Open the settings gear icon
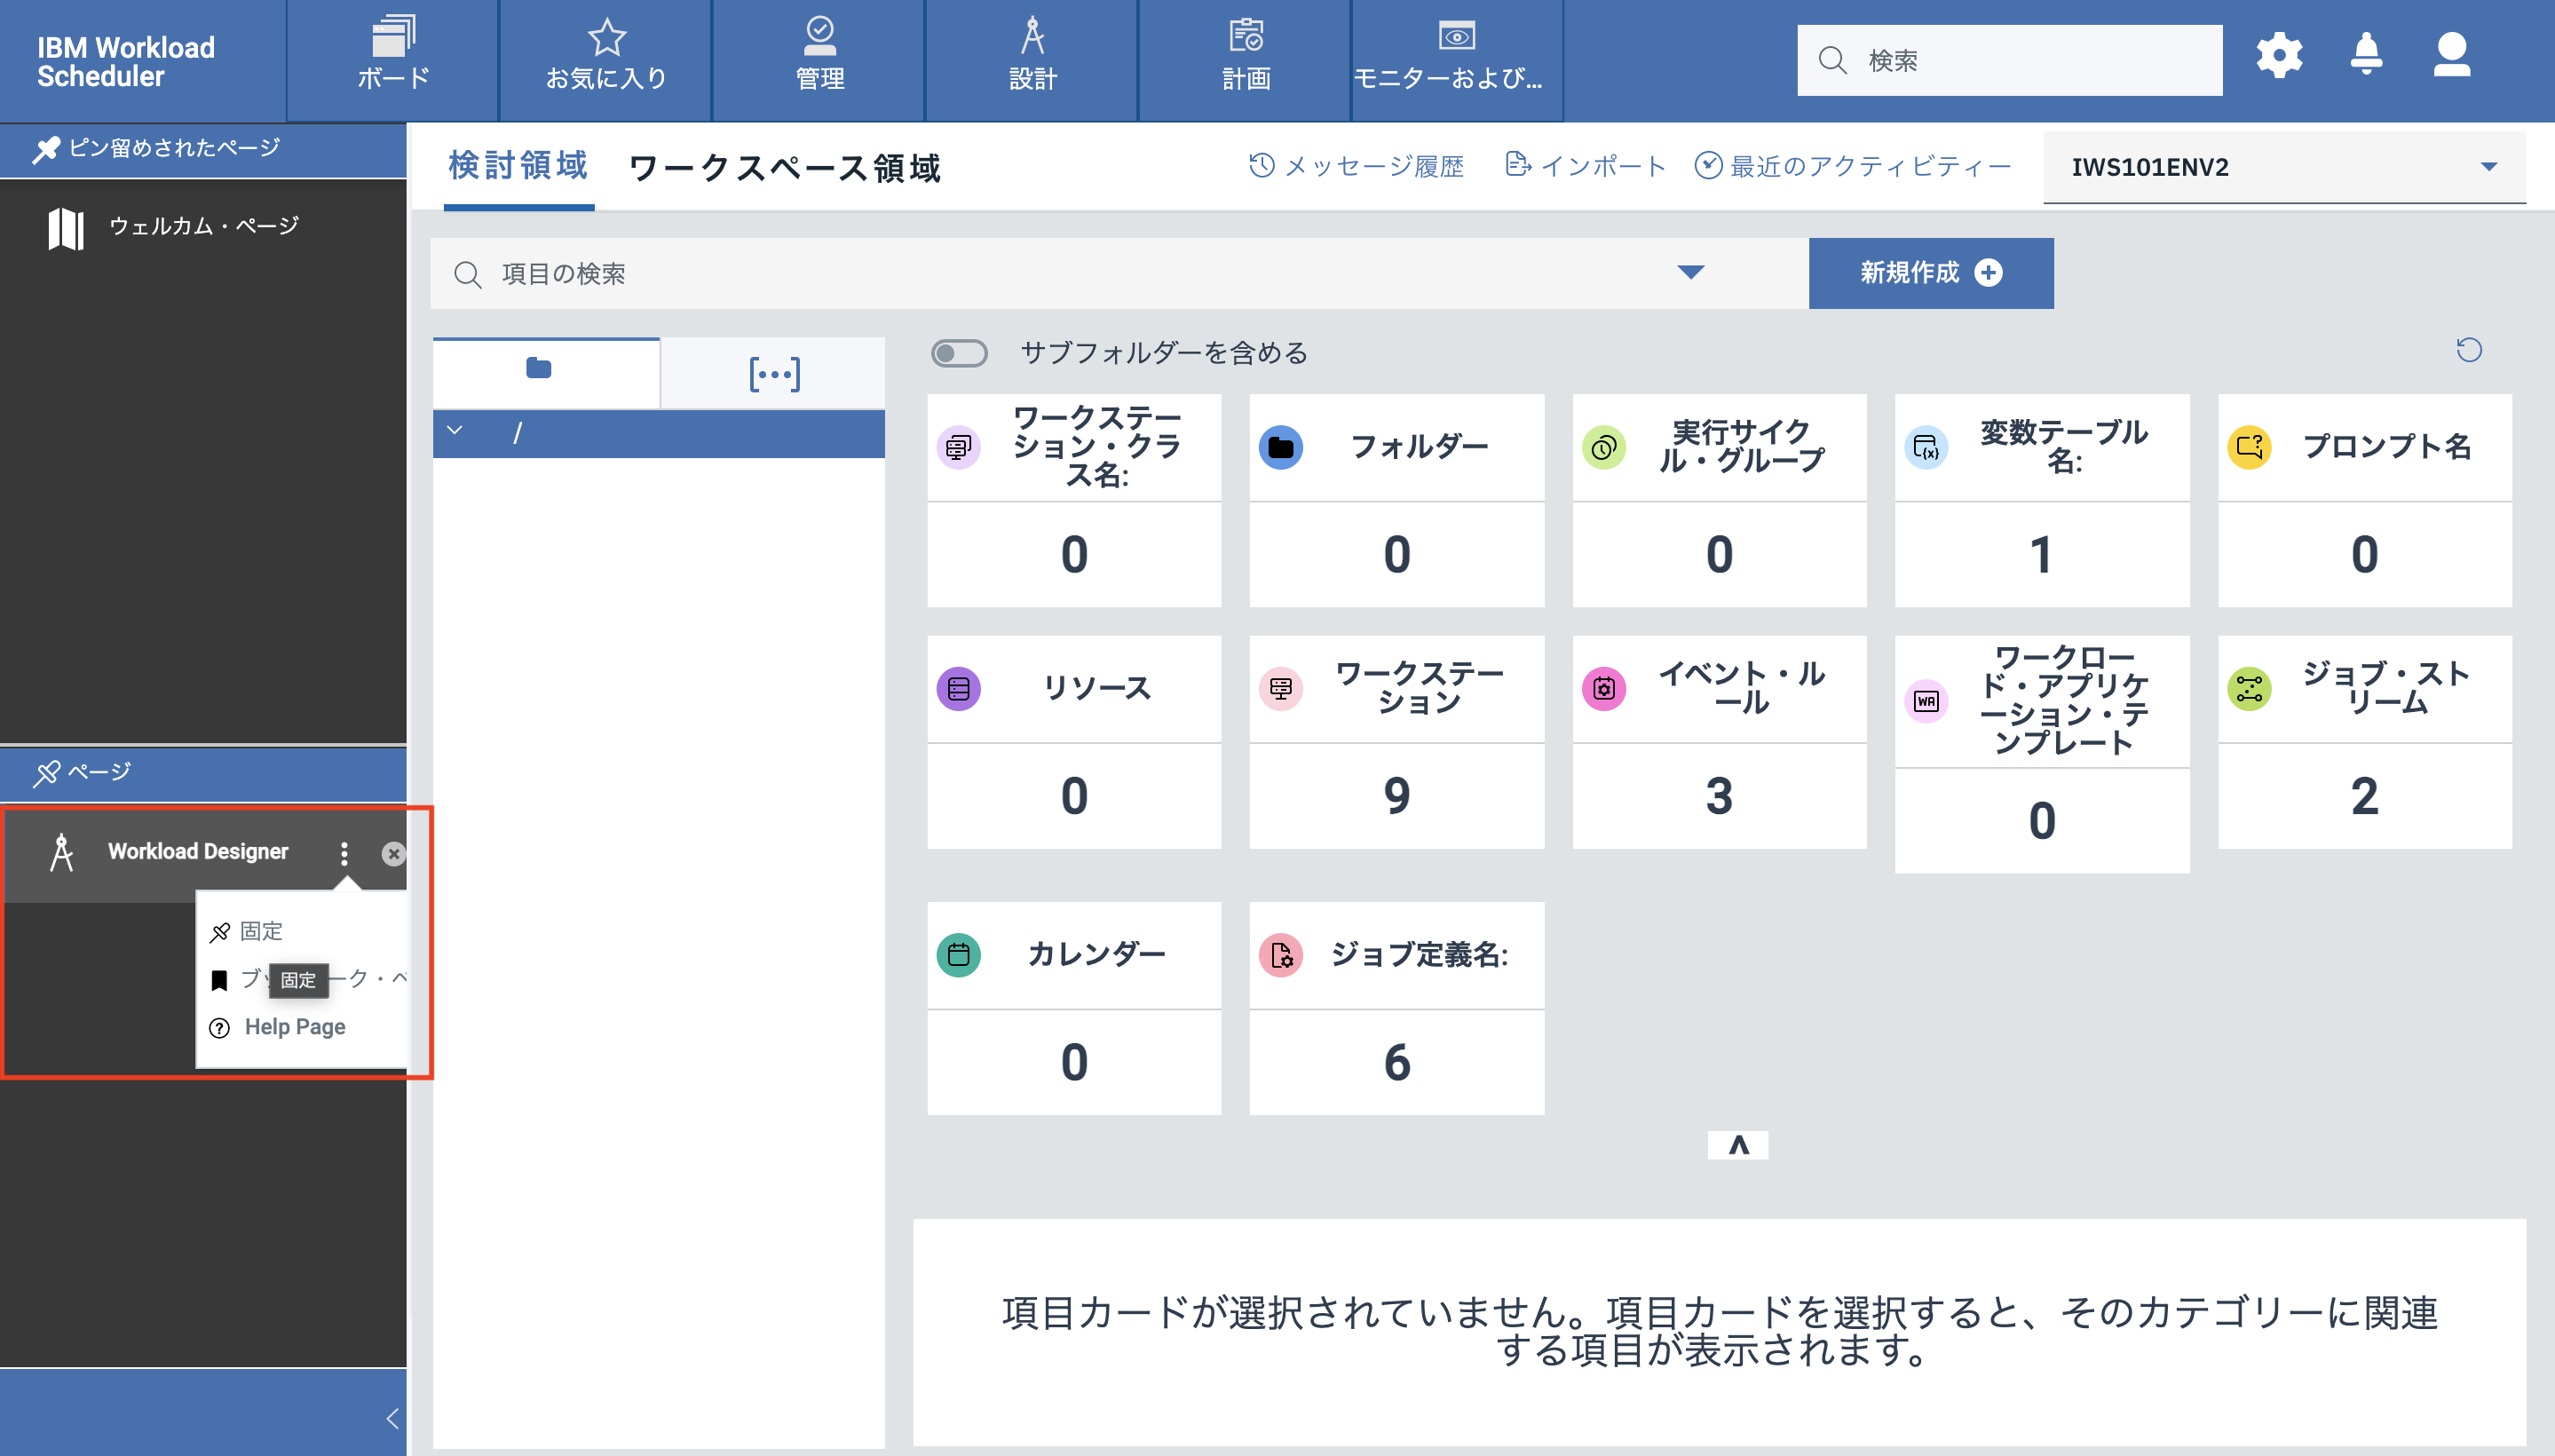 click(x=2280, y=56)
